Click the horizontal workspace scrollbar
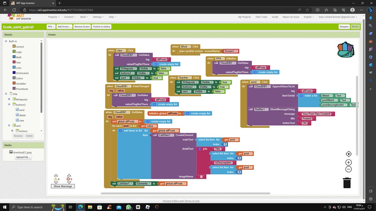Screen dimensions: 376x211 185,193
